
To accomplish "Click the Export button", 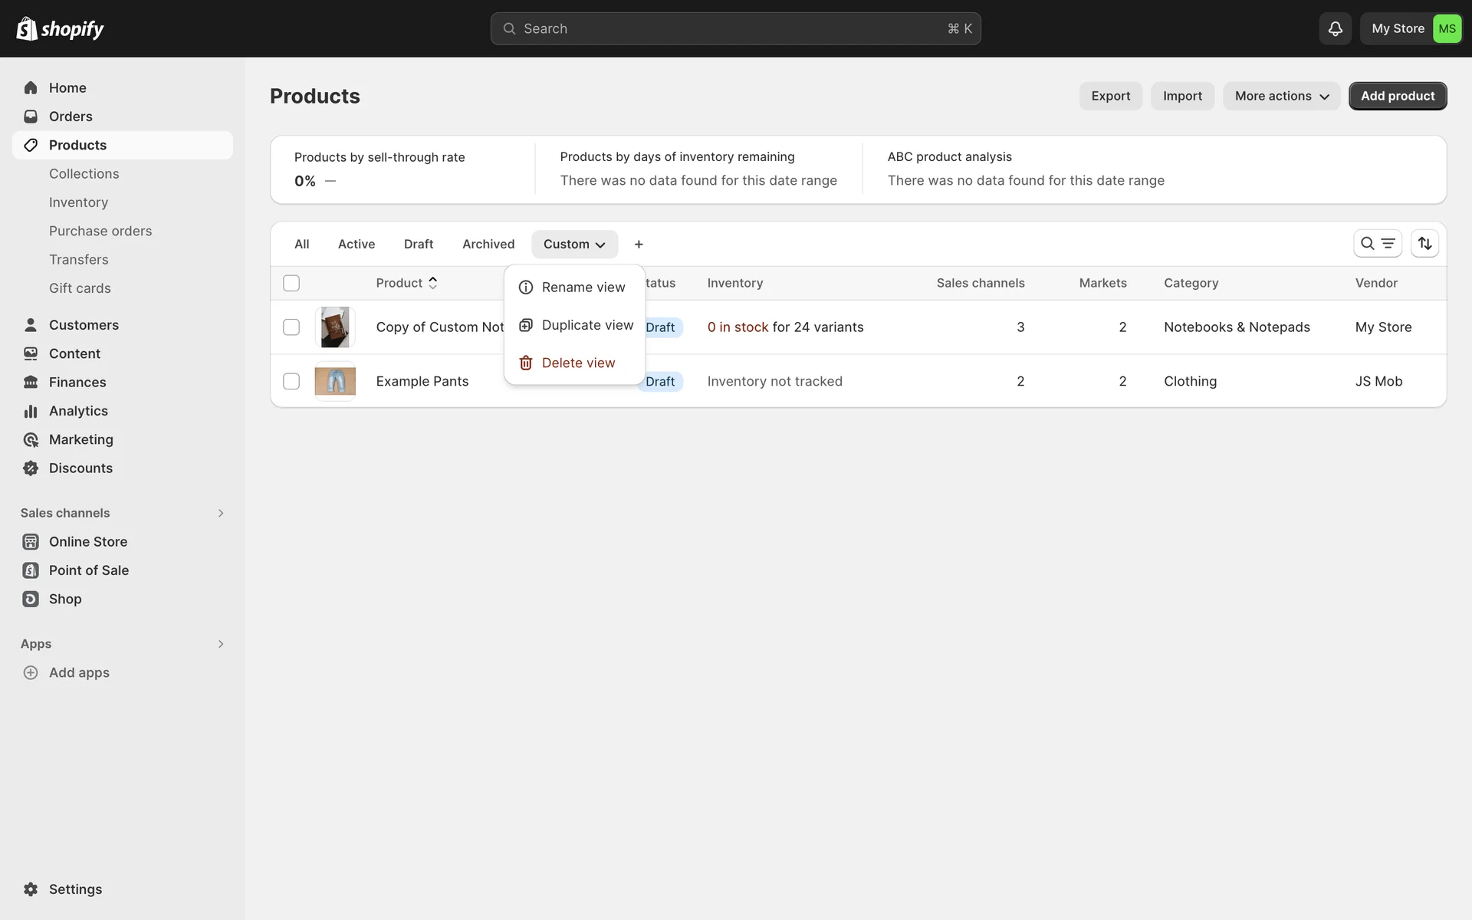I will 1110,96.
